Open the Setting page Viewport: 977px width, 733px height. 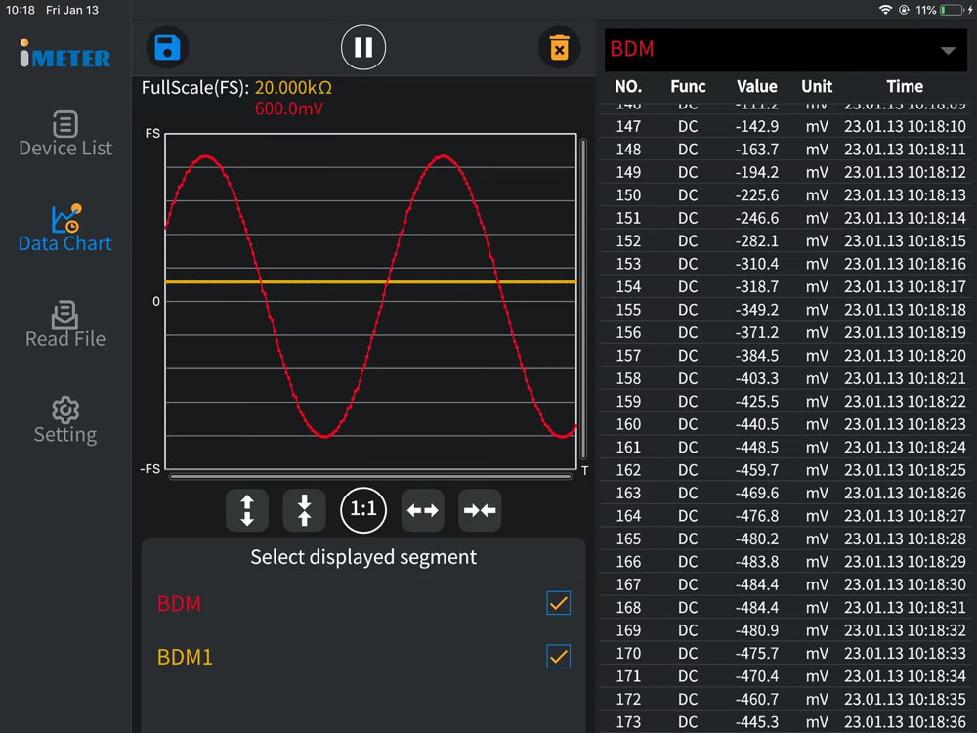point(65,420)
